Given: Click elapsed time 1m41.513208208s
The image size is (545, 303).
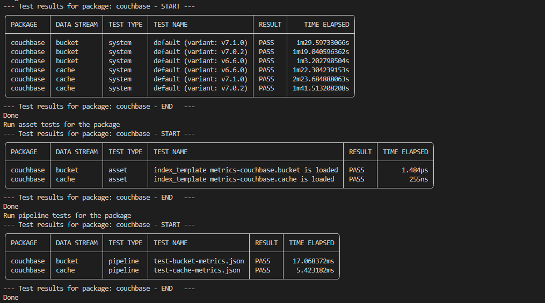Looking at the screenshot, I should point(321,88).
